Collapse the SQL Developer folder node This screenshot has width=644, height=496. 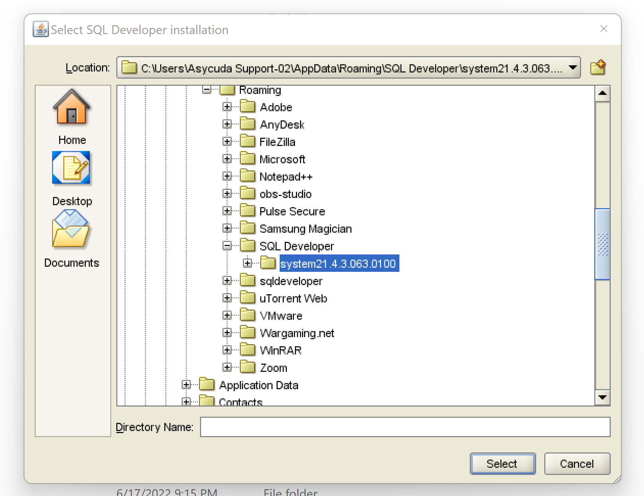pos(227,245)
